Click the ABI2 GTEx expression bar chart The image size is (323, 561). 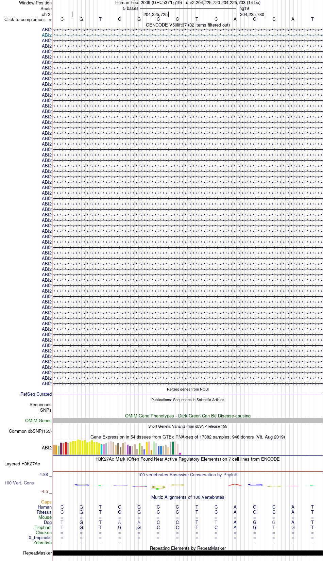117,447
